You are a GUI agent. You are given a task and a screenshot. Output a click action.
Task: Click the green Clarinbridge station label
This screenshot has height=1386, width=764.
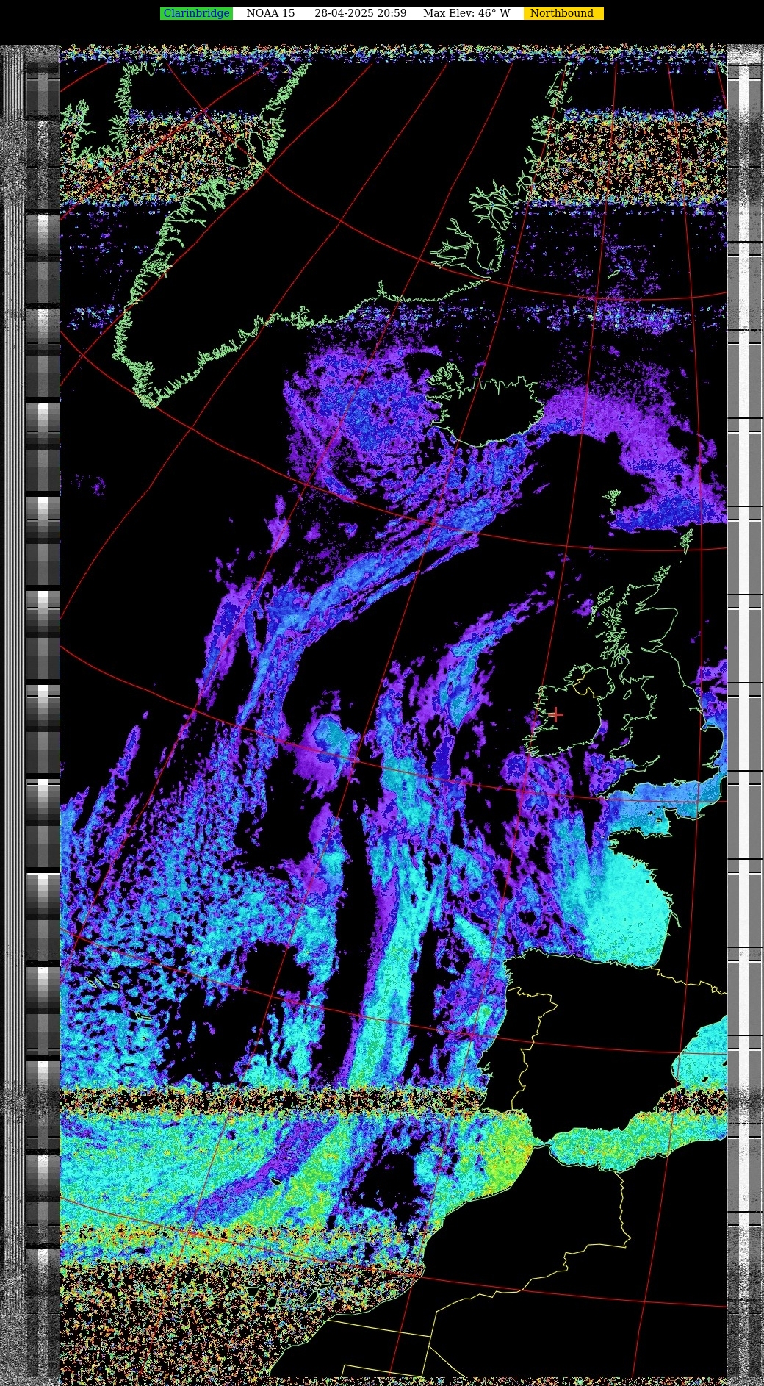(196, 13)
